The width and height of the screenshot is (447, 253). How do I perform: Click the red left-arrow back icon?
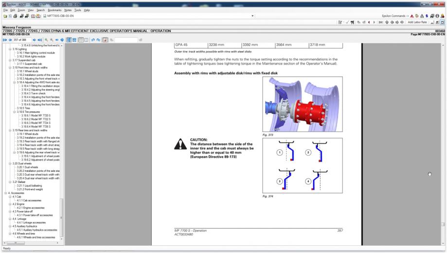(369, 22)
